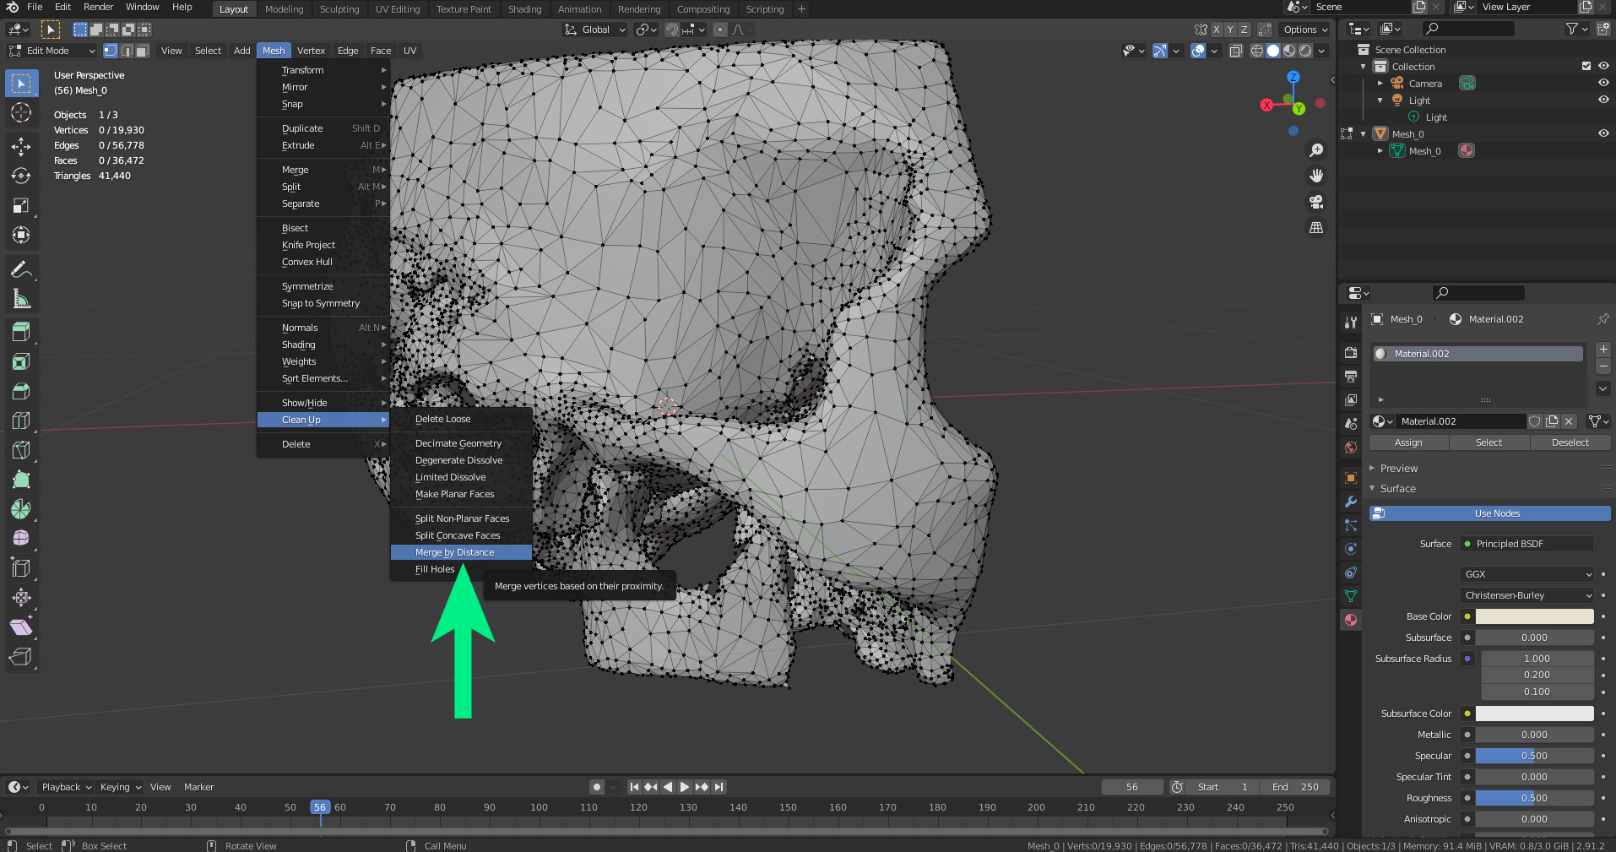Open the GGX distribution dropdown
This screenshot has width=1616, height=852.
pyautogui.click(x=1527, y=574)
